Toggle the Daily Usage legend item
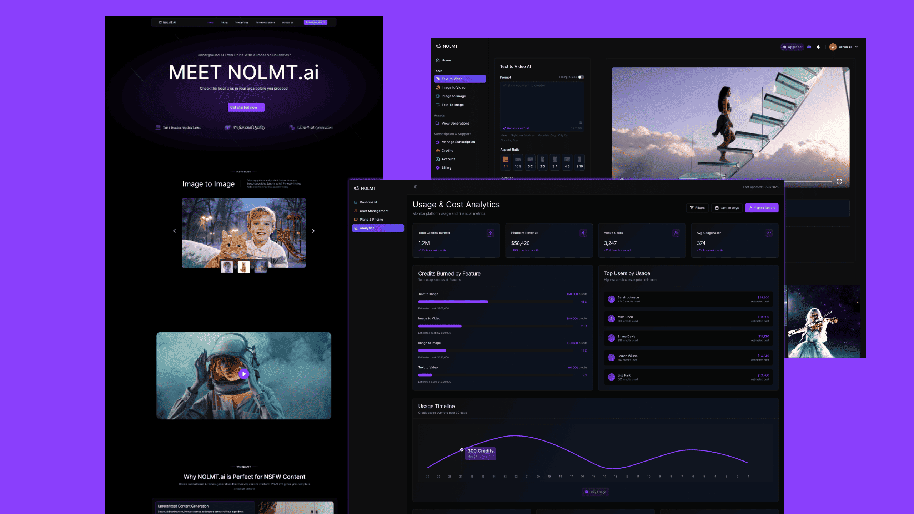Image resolution: width=914 pixels, height=514 pixels. [x=595, y=492]
